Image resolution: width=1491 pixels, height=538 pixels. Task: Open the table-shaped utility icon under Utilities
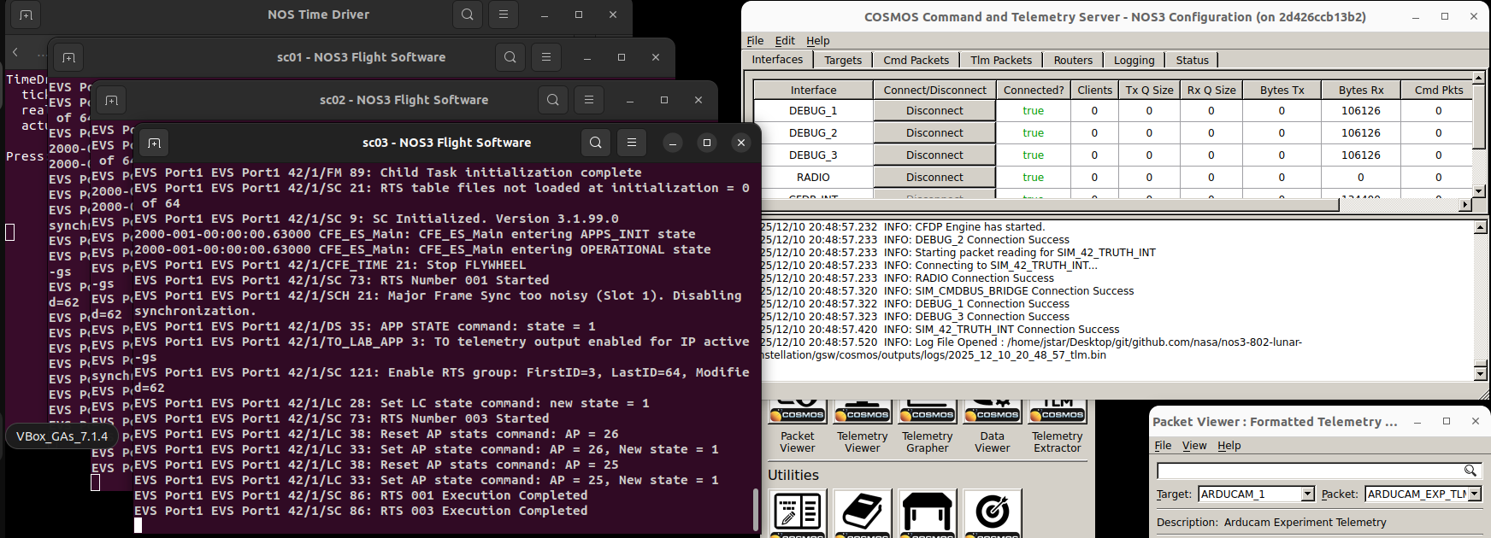click(927, 513)
